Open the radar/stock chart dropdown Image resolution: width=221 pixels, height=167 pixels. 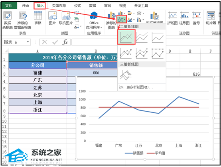coord(140,13)
